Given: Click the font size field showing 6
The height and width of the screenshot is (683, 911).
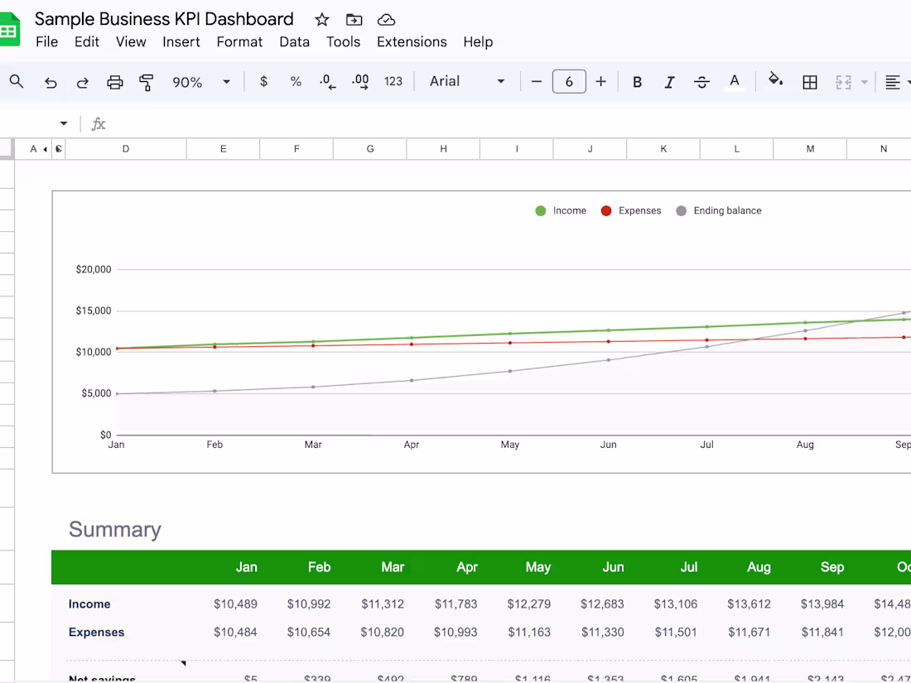Looking at the screenshot, I should click(x=569, y=82).
